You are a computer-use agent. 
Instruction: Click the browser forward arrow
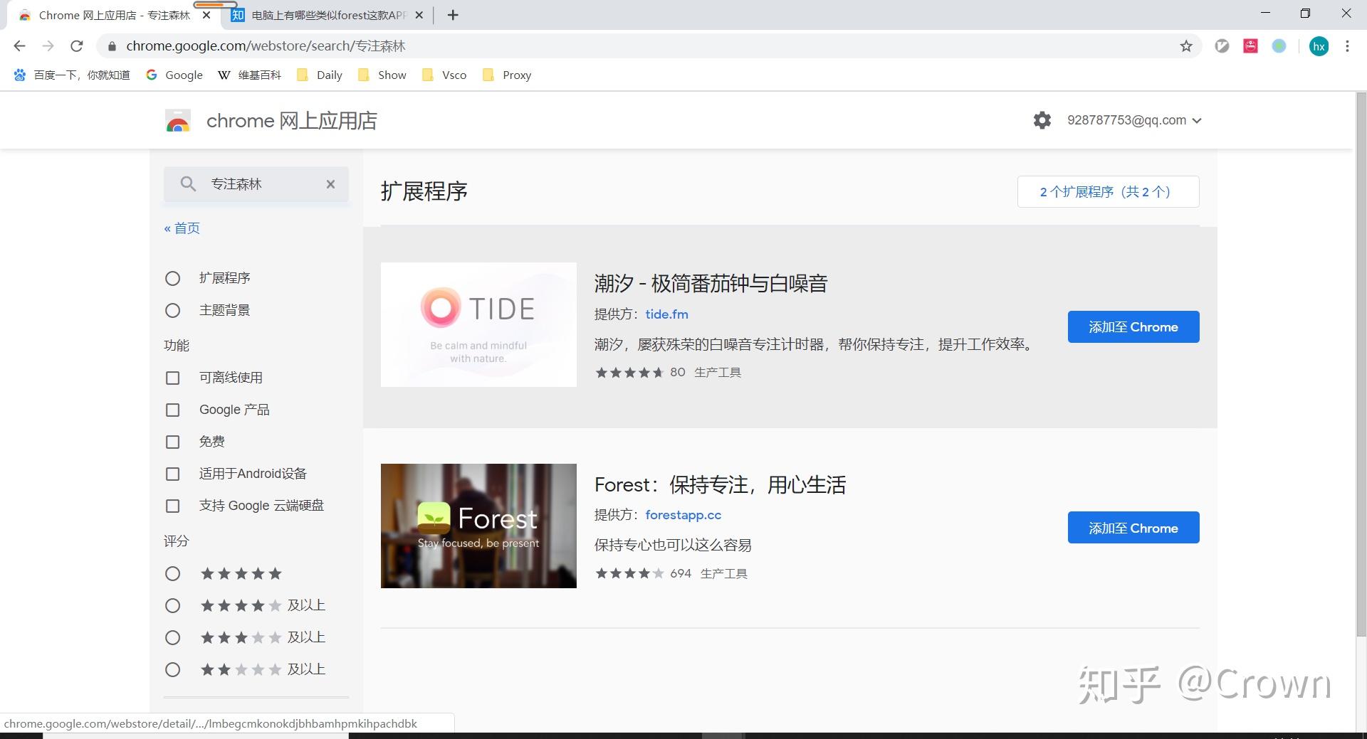[x=48, y=46]
